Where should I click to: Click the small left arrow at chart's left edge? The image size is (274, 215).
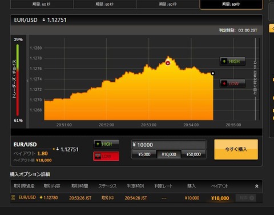tap(27, 81)
